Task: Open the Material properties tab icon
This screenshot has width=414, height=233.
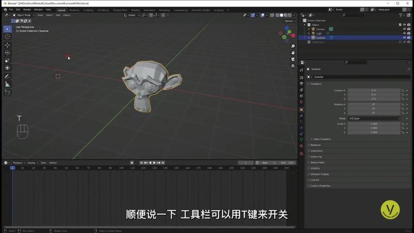Action: point(301,146)
